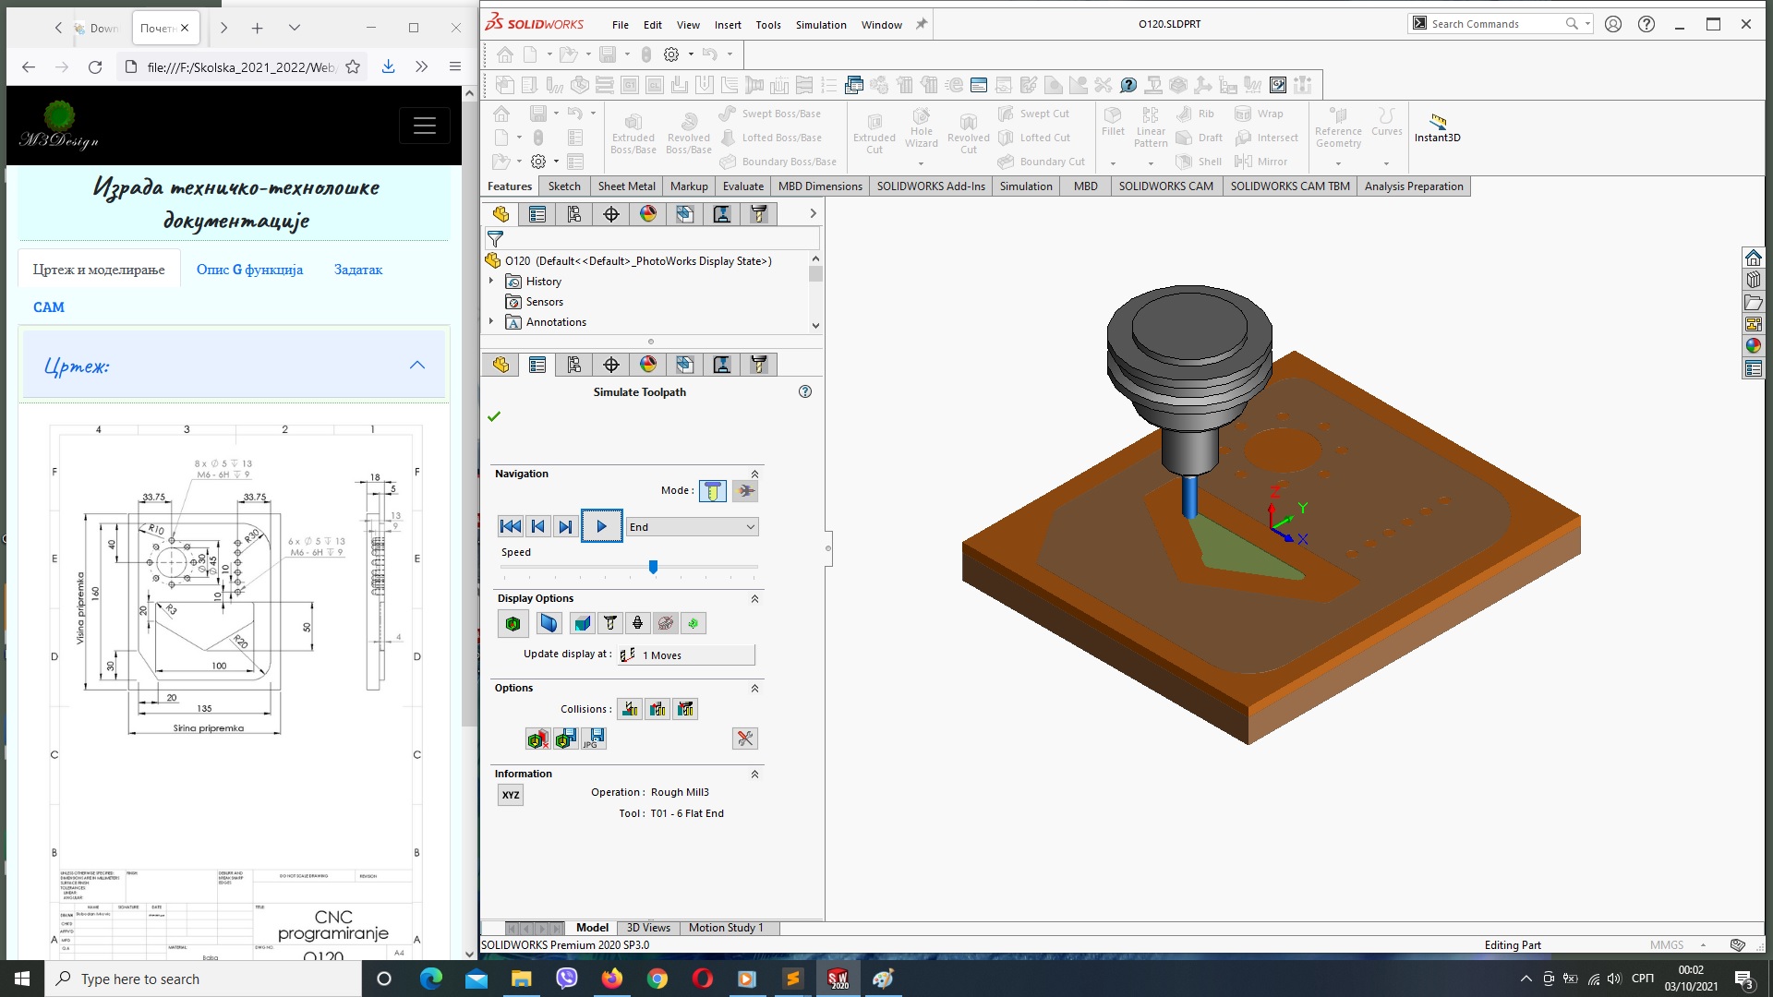Expand the History tree item
The image size is (1773, 997).
[490, 282]
